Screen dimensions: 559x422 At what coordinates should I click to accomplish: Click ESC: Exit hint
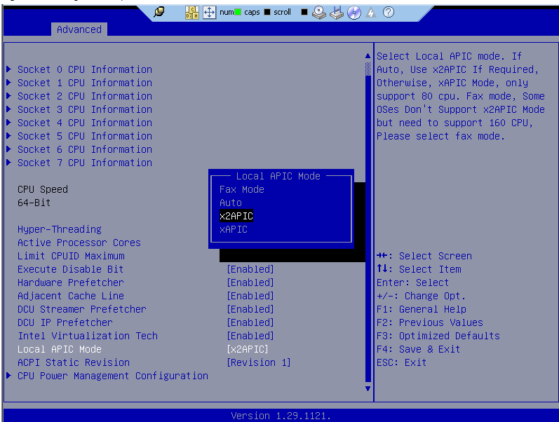pyautogui.click(x=401, y=362)
